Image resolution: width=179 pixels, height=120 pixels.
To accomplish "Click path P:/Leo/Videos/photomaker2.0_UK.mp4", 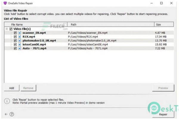I will [x=92, y=41].
